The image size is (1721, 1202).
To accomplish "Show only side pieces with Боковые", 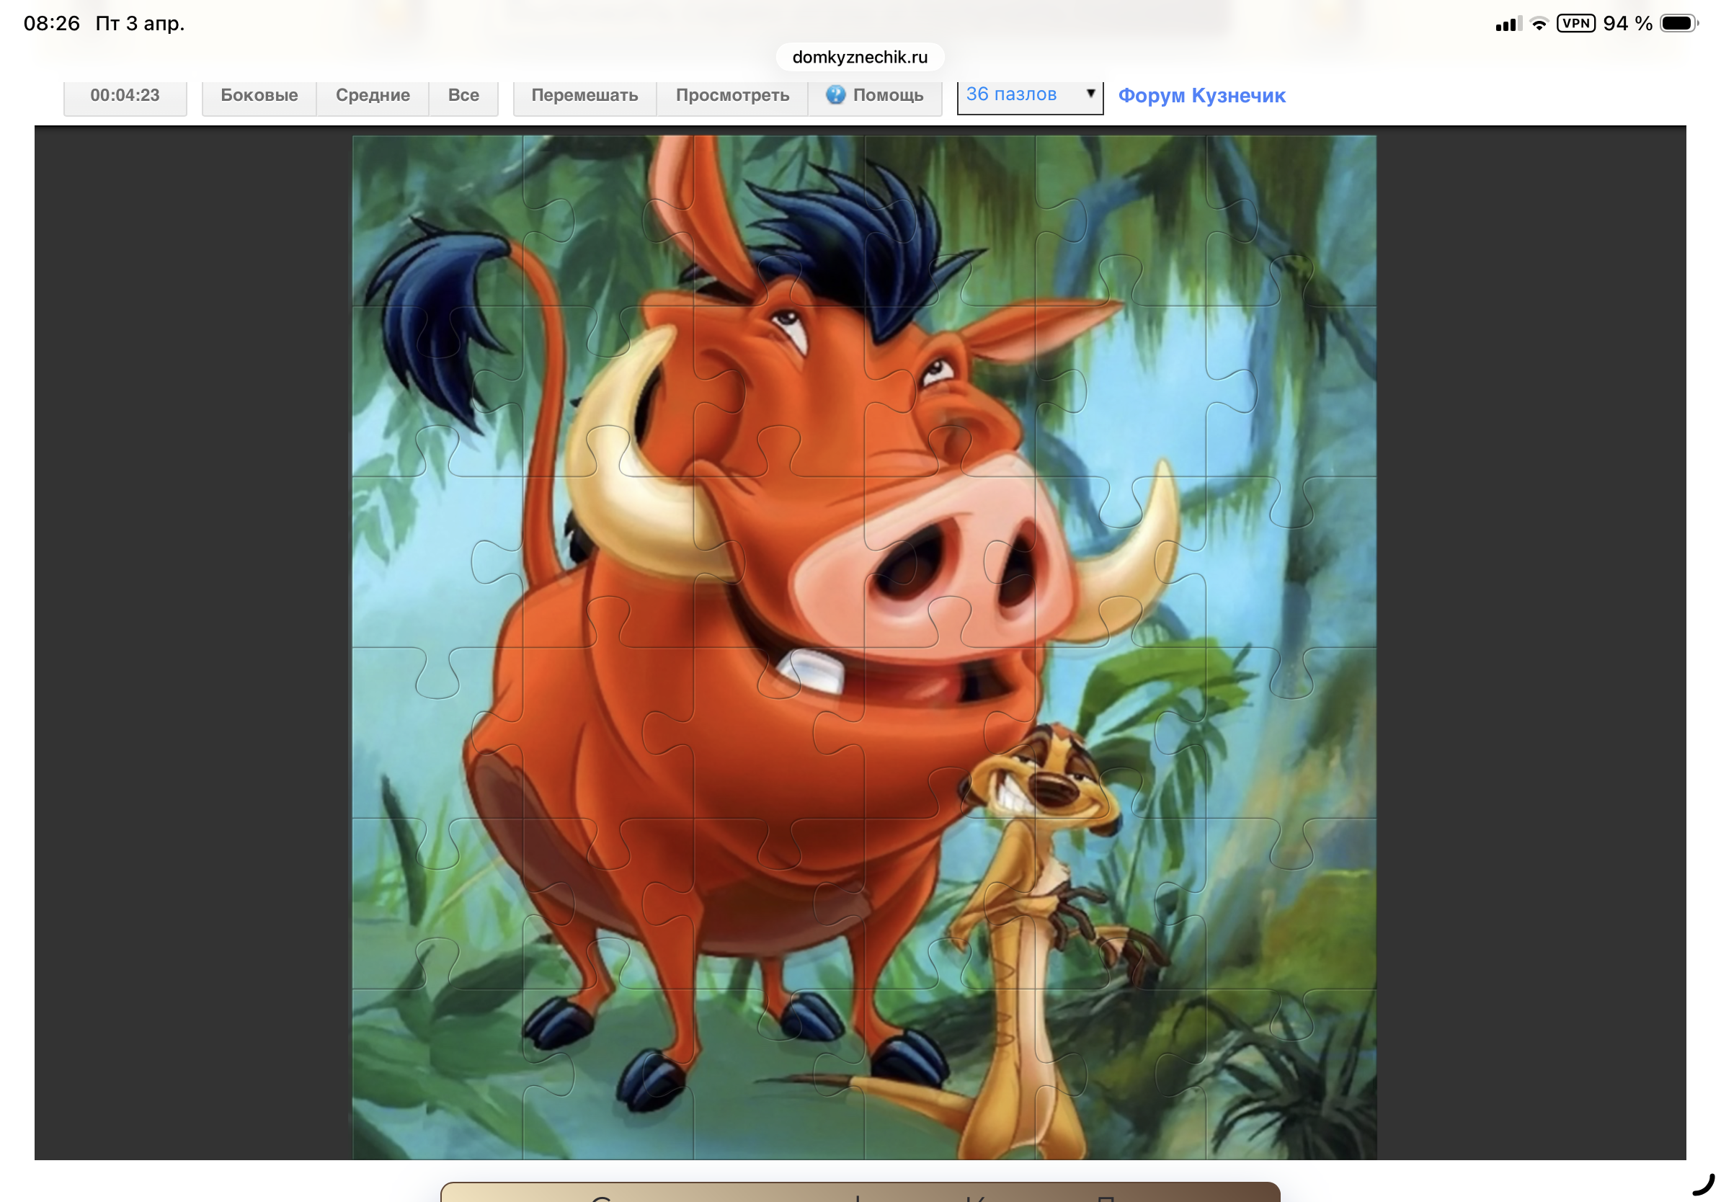I will 259,96.
